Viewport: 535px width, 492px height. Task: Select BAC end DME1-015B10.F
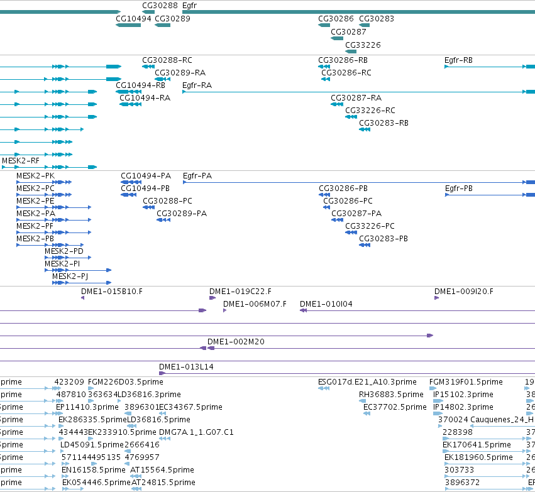tap(112, 292)
